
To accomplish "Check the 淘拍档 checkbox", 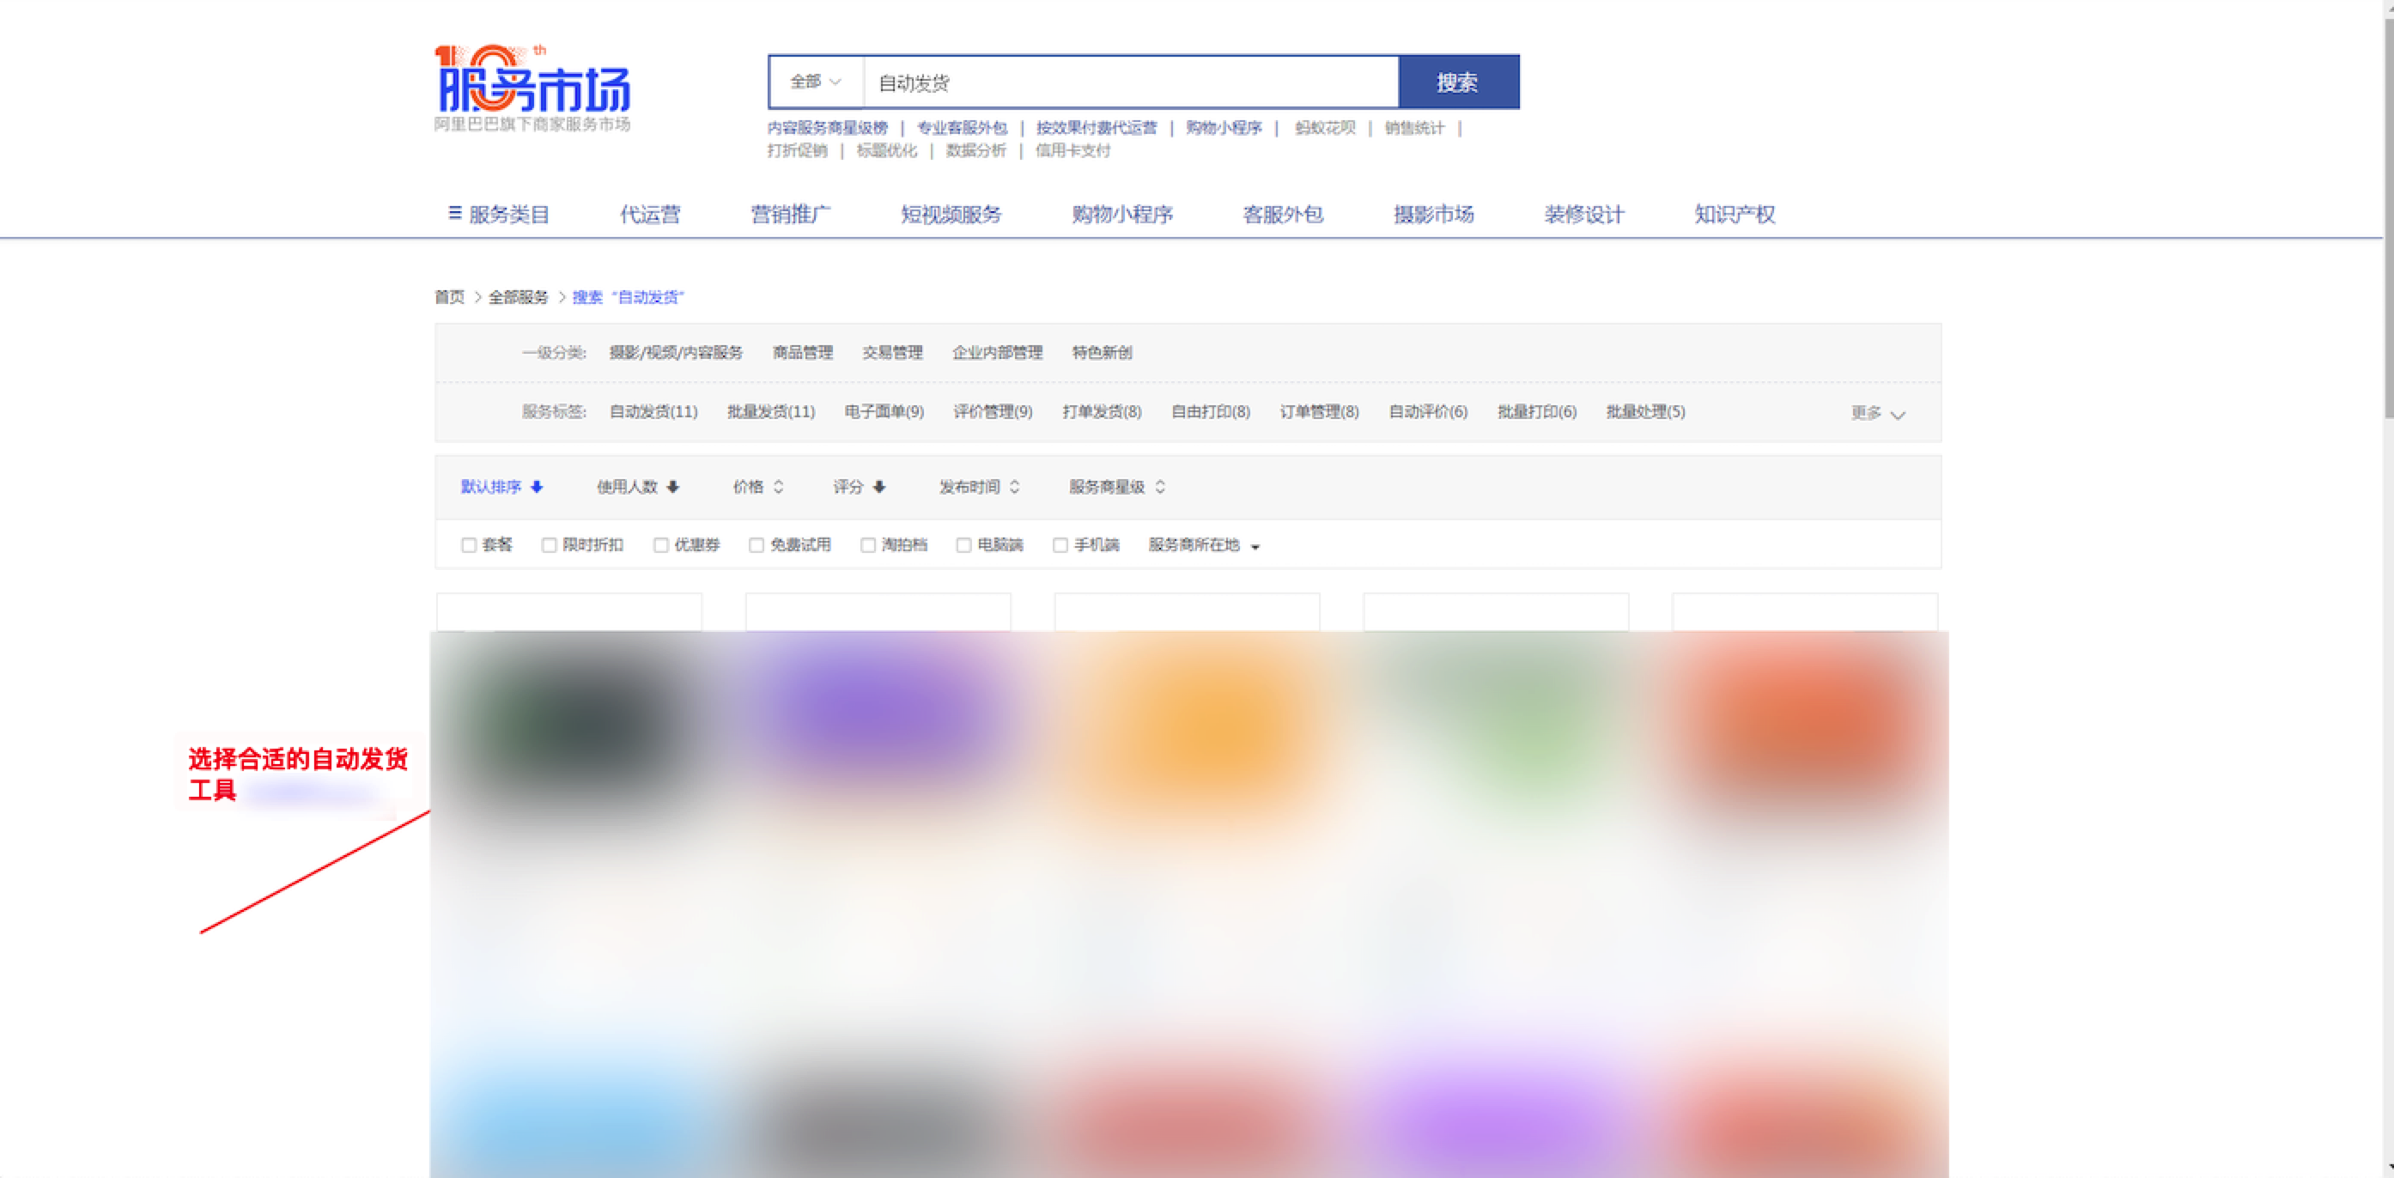I will coord(867,545).
